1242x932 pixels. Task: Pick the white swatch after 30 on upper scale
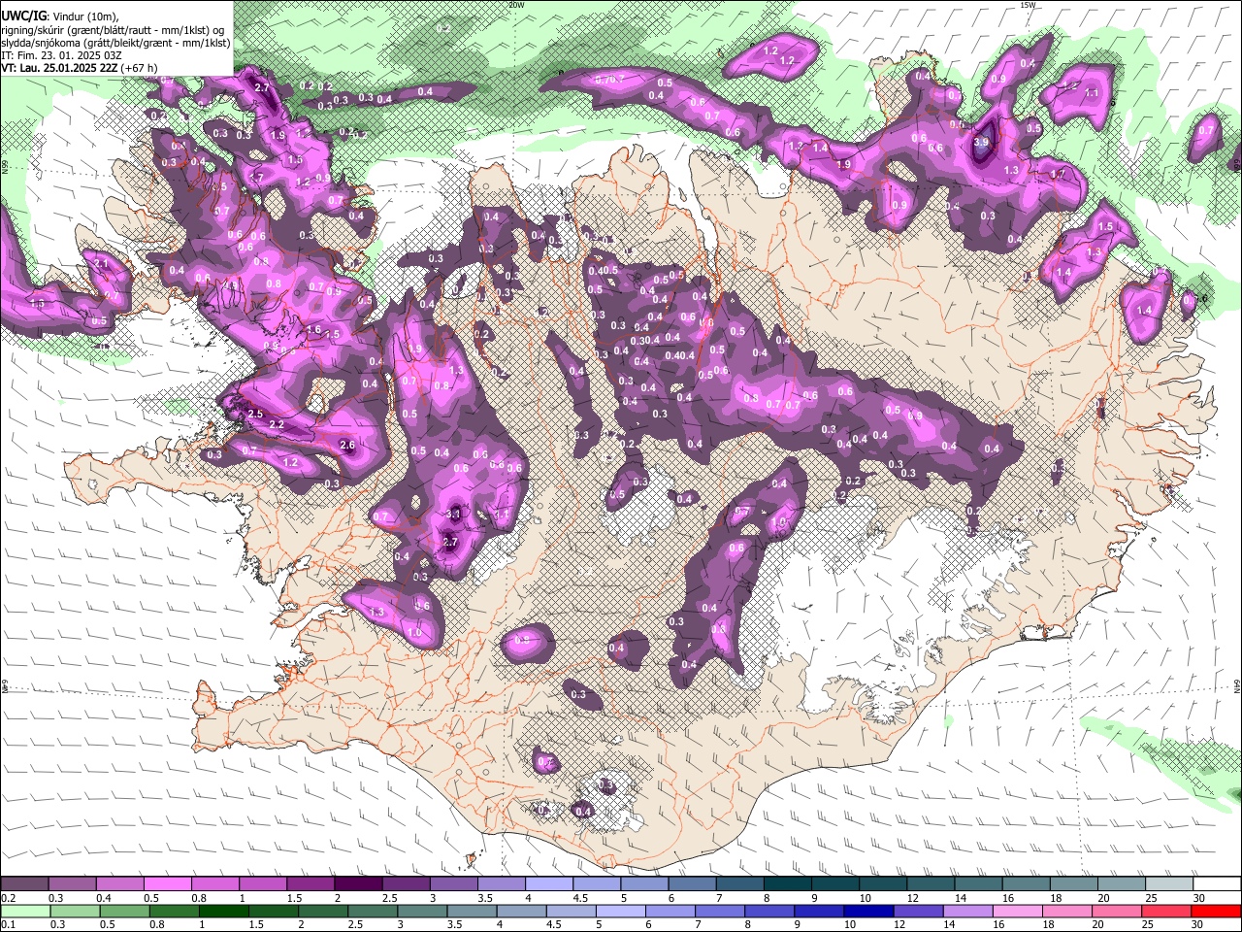[1218, 884]
